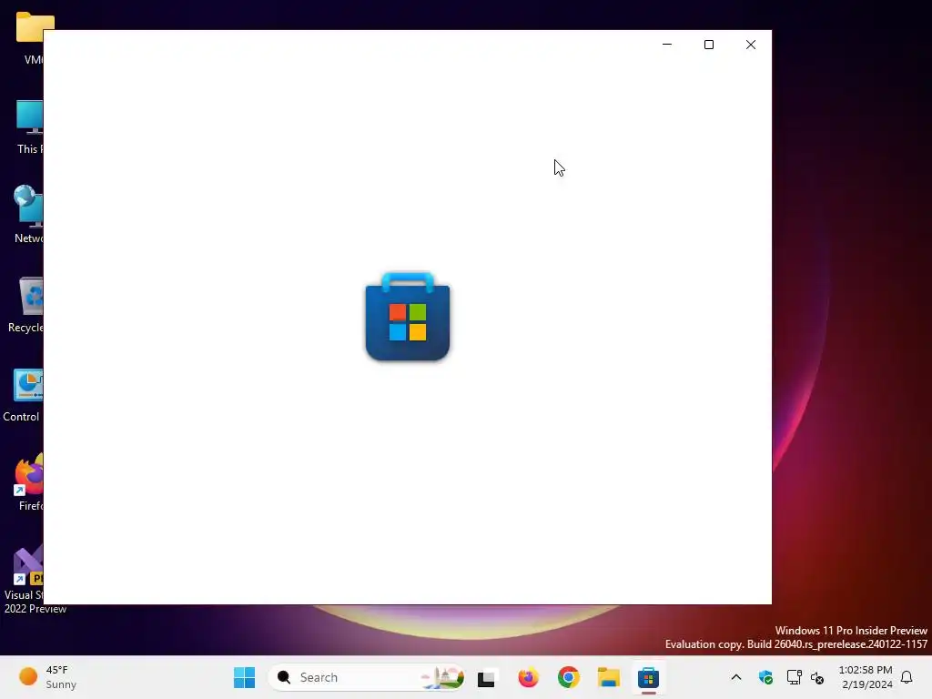Screen dimensions: 932x699
Task: Open File Explorer from the taskbar
Action: pyautogui.click(x=609, y=677)
